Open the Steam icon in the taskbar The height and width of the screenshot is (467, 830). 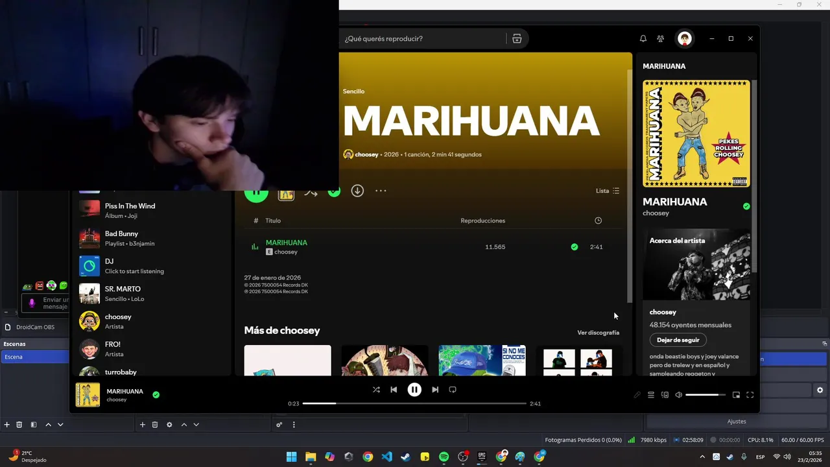[x=406, y=457]
